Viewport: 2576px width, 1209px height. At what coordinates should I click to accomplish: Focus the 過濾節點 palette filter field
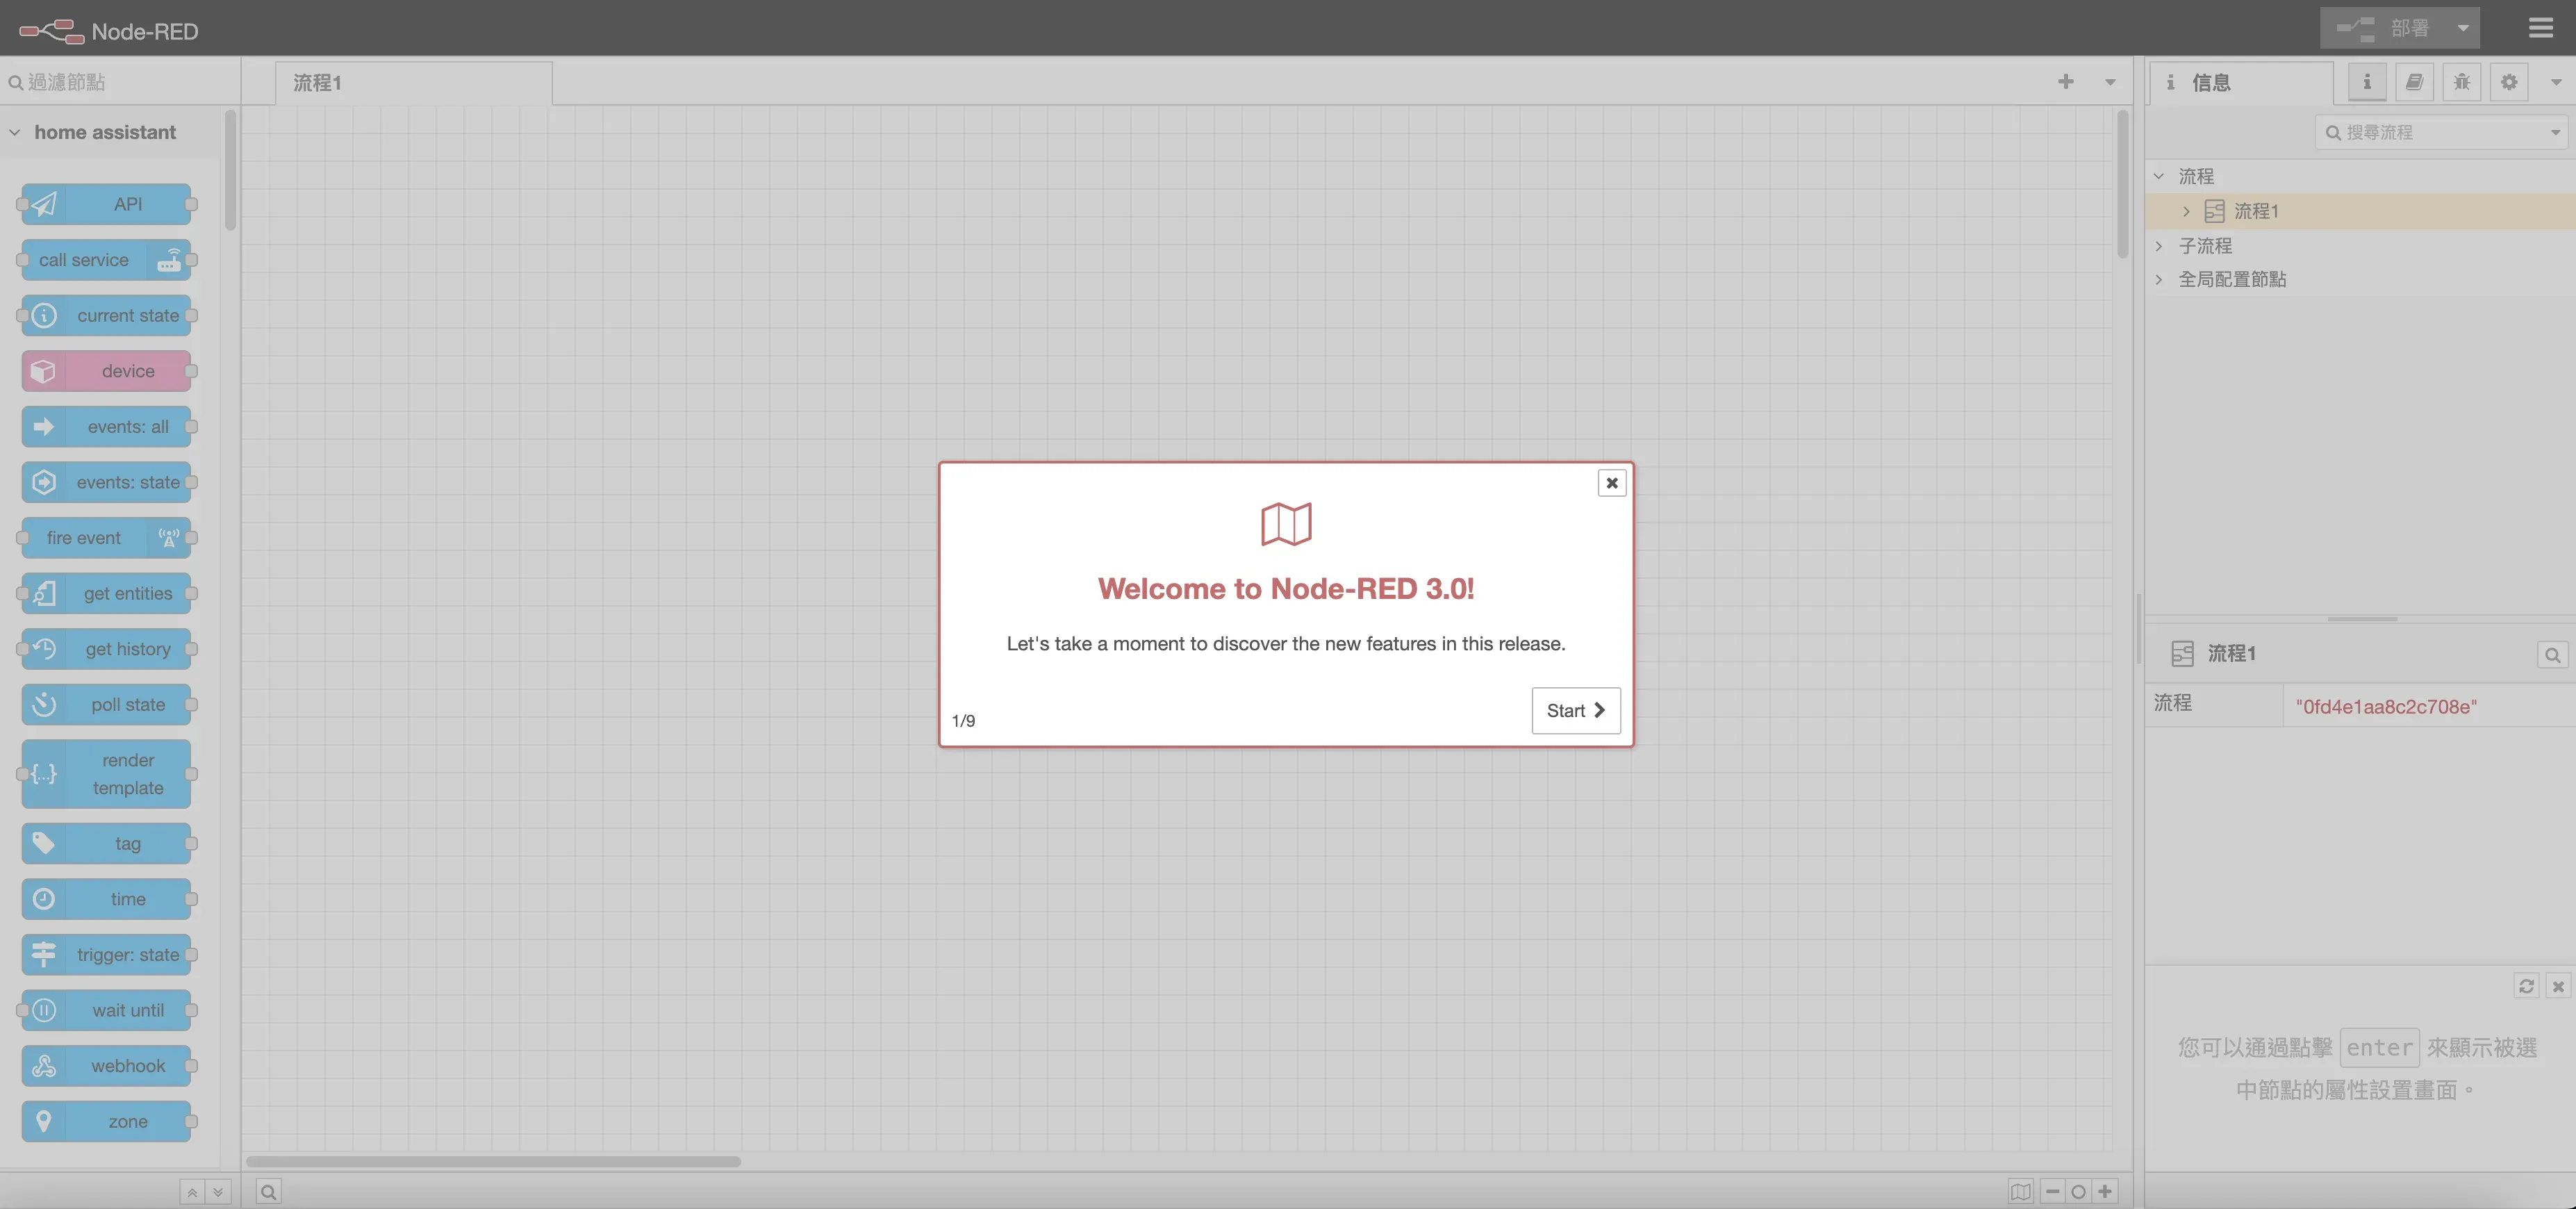pos(120,82)
